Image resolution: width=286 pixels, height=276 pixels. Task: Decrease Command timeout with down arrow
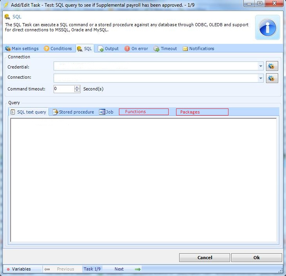(77, 91)
